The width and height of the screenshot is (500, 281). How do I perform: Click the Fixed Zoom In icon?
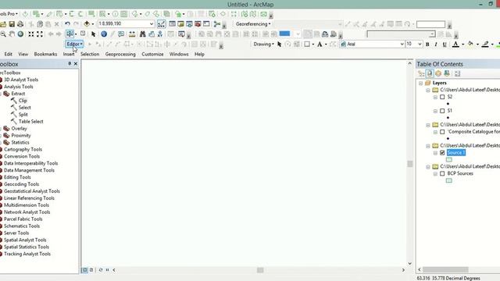[x=31, y=34]
